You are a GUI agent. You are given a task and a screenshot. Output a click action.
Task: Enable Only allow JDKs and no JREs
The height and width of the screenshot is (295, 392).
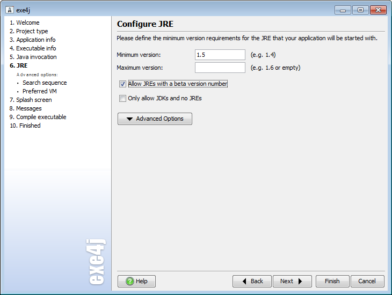[x=122, y=98]
